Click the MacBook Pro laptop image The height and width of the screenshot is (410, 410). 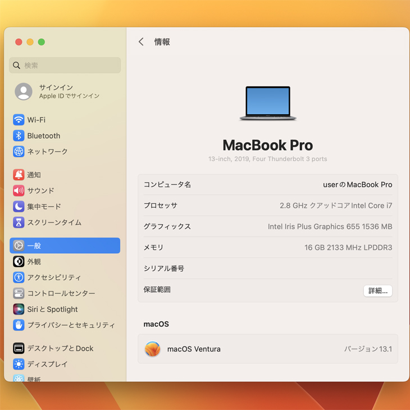(x=268, y=103)
